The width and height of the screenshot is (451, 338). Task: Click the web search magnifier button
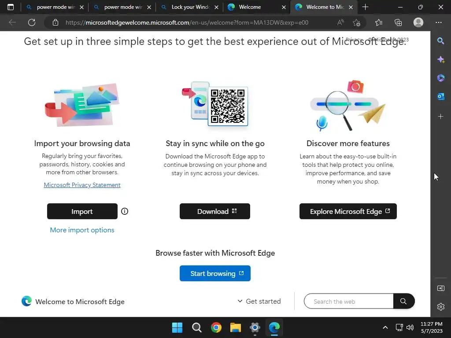click(403, 301)
